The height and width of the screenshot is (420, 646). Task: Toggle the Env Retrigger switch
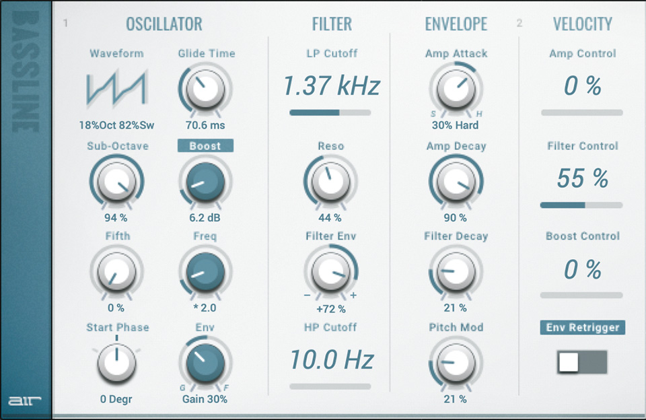pyautogui.click(x=582, y=362)
